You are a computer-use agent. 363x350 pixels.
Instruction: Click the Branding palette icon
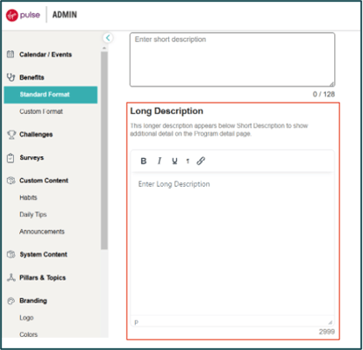11,301
